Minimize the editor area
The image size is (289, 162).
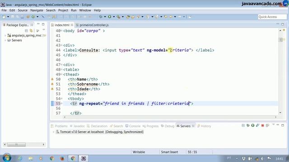(278, 24)
